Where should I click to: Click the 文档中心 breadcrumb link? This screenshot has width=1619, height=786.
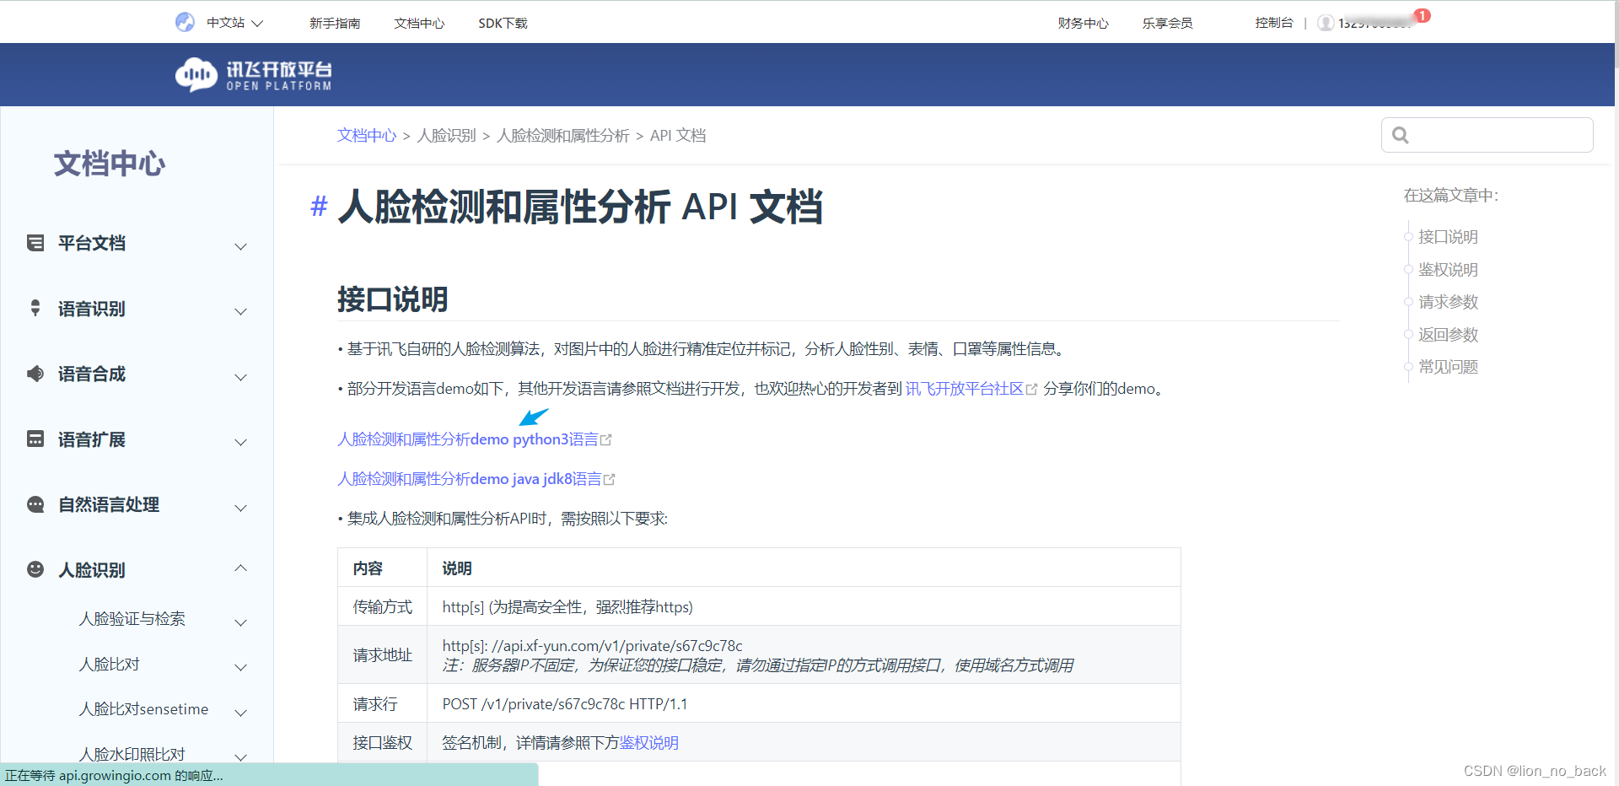pos(367,135)
